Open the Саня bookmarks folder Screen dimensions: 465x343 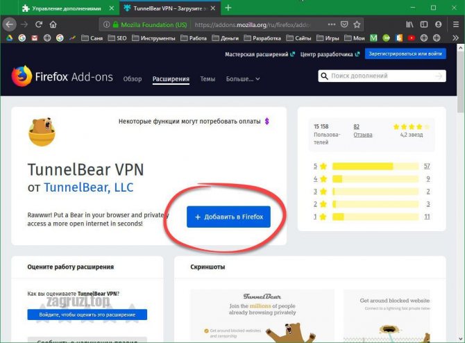tap(92, 38)
